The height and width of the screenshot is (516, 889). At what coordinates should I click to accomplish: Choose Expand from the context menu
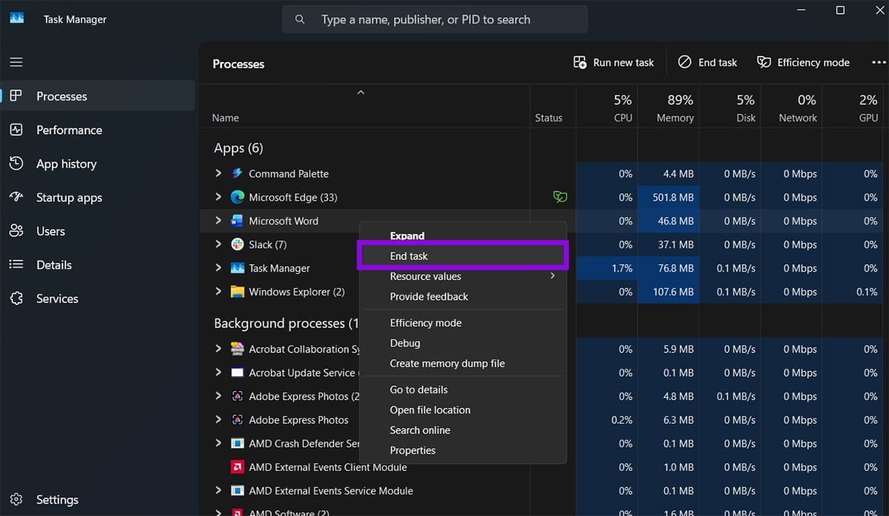[x=463, y=236]
